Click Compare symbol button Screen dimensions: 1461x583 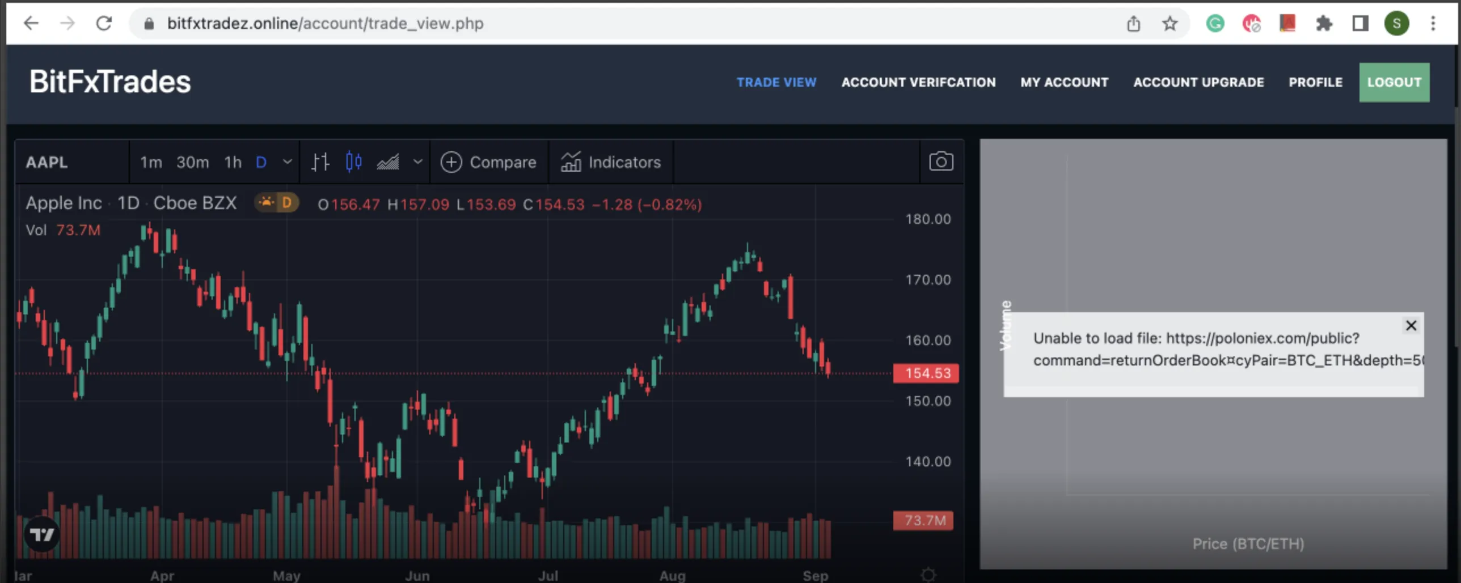[x=488, y=162]
